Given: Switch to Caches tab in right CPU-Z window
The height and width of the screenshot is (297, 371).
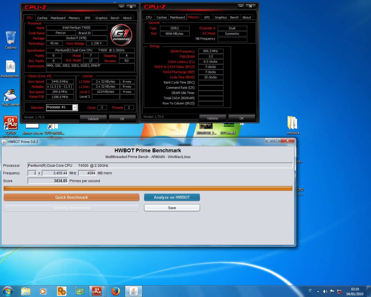Looking at the screenshot, I should coord(162,17).
